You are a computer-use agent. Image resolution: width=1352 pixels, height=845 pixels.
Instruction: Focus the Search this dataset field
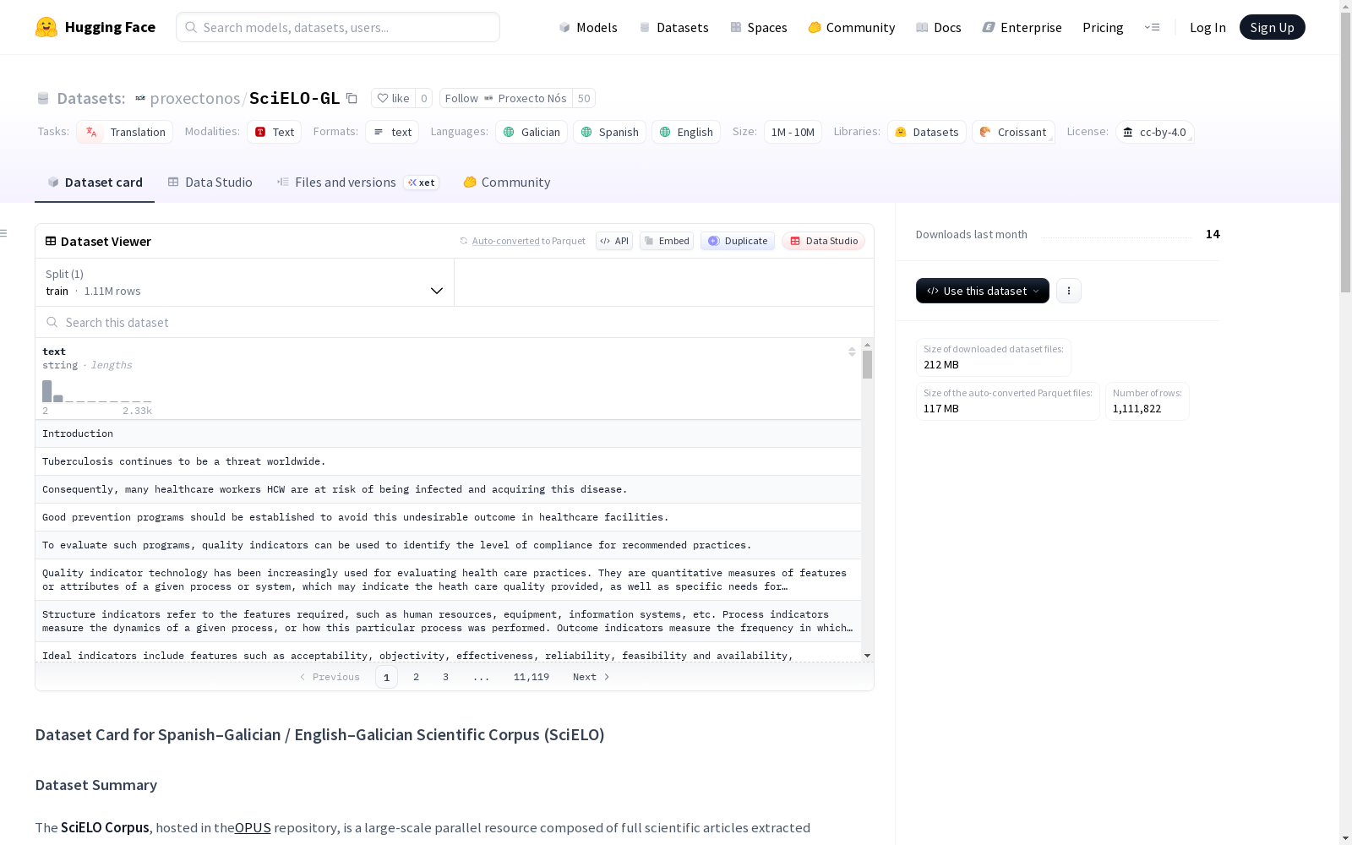pos(455,323)
